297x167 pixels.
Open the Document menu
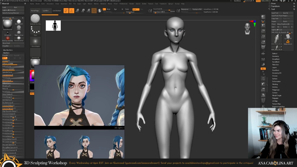pyautogui.click(x=50, y=4)
